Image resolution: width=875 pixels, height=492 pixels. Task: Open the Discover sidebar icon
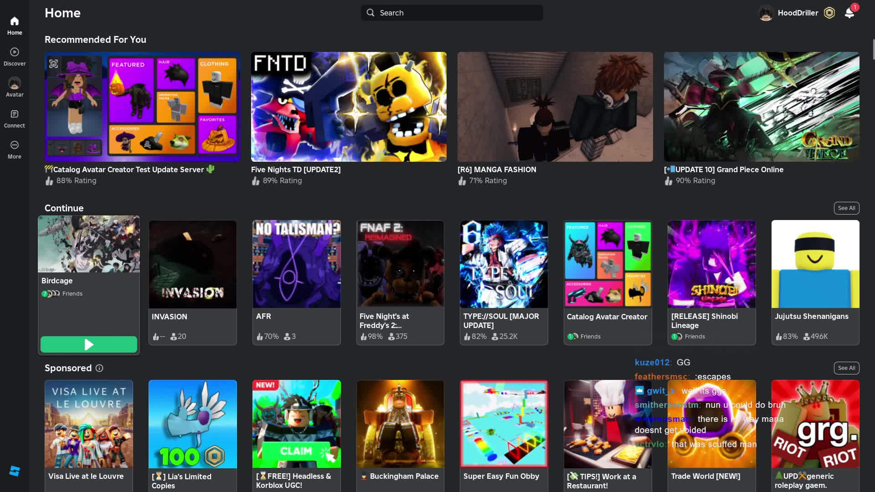pyautogui.click(x=15, y=52)
